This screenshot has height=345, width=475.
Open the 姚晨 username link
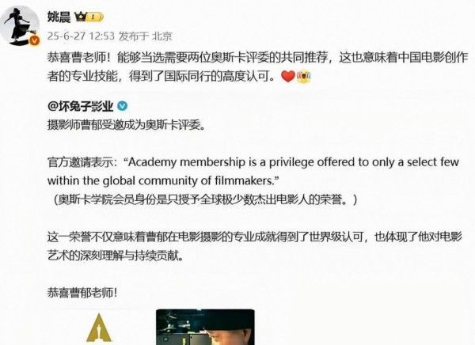click(x=59, y=17)
